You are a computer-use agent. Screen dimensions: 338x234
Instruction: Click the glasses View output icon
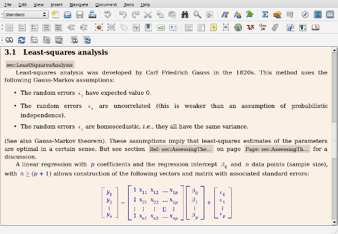pos(9,40)
